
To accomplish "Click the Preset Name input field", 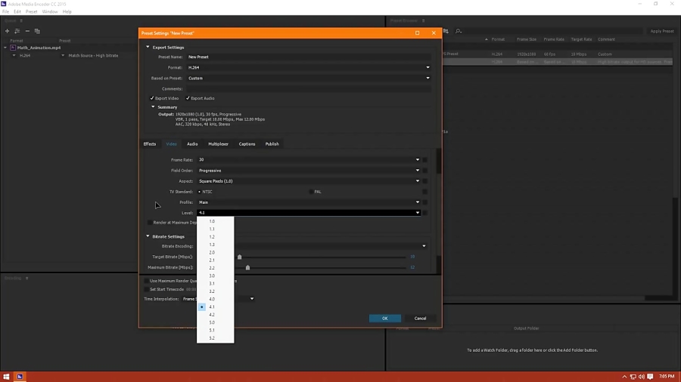I will click(309, 57).
